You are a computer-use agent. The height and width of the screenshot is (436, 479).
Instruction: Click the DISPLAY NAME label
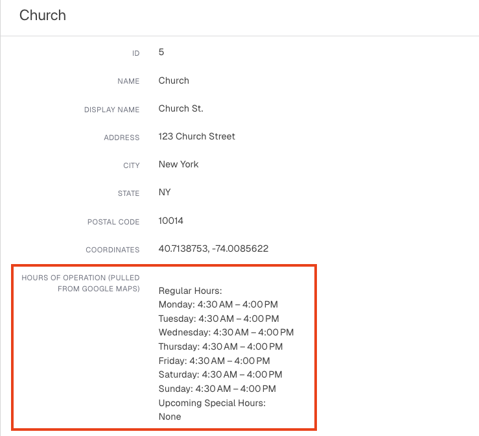pos(111,110)
